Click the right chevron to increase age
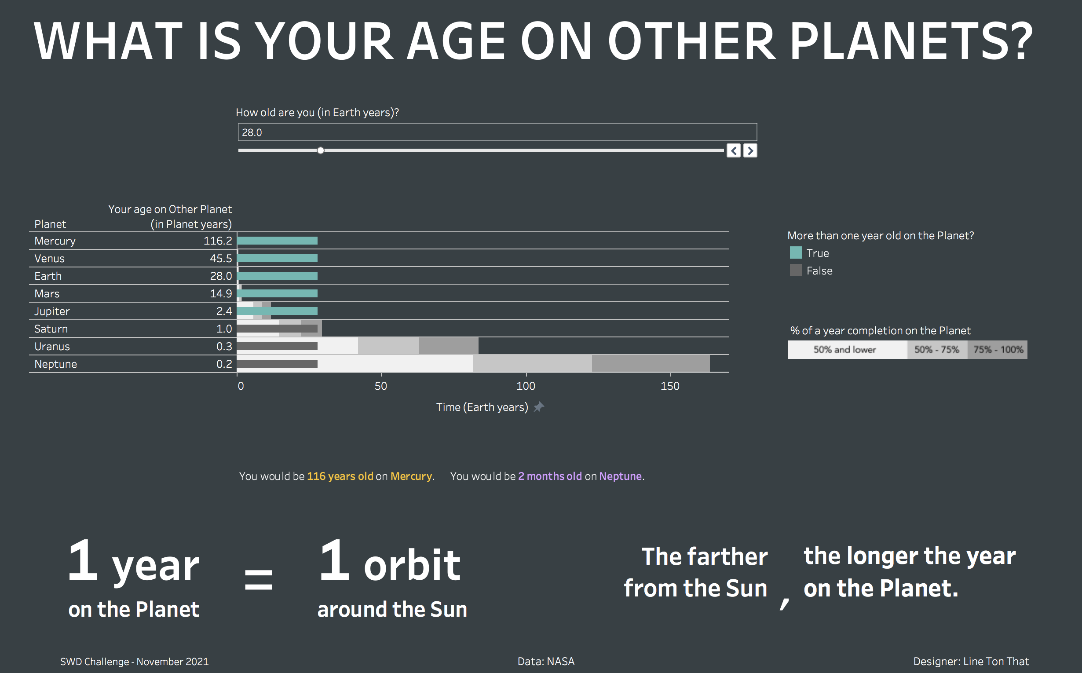The height and width of the screenshot is (673, 1082). [x=750, y=151]
